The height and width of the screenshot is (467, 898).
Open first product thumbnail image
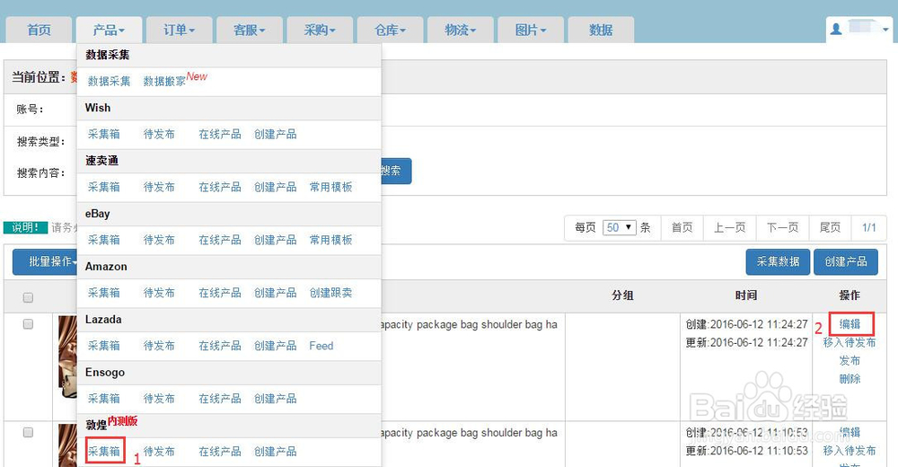point(67,357)
